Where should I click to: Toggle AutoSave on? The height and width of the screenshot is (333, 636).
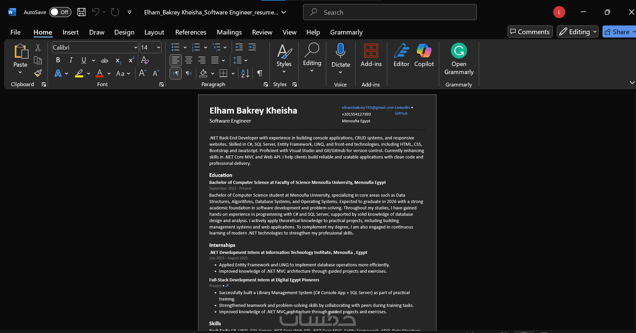60,12
